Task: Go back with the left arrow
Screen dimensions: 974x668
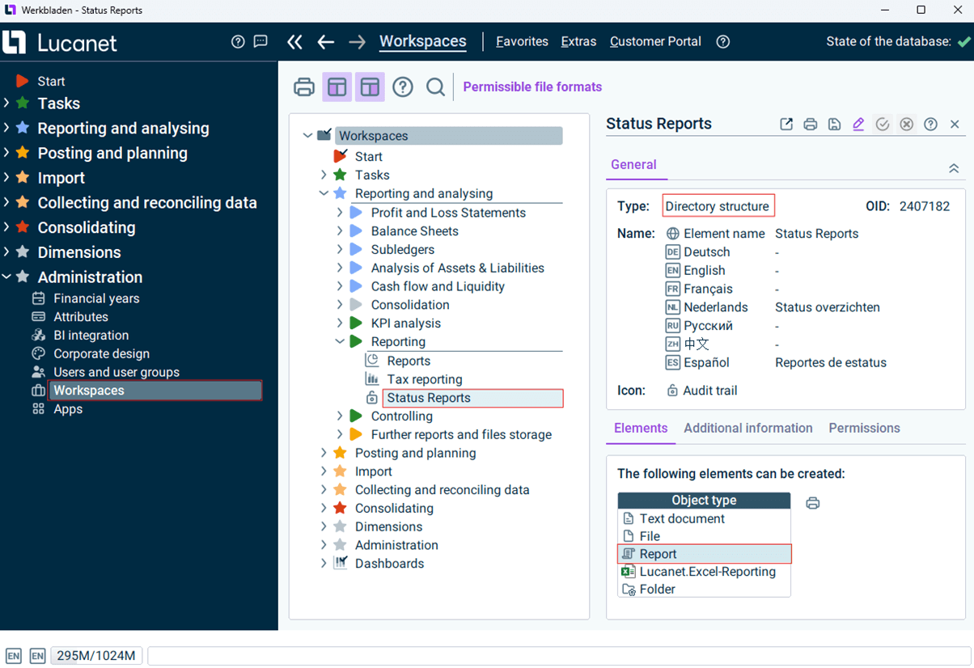Action: 326,41
